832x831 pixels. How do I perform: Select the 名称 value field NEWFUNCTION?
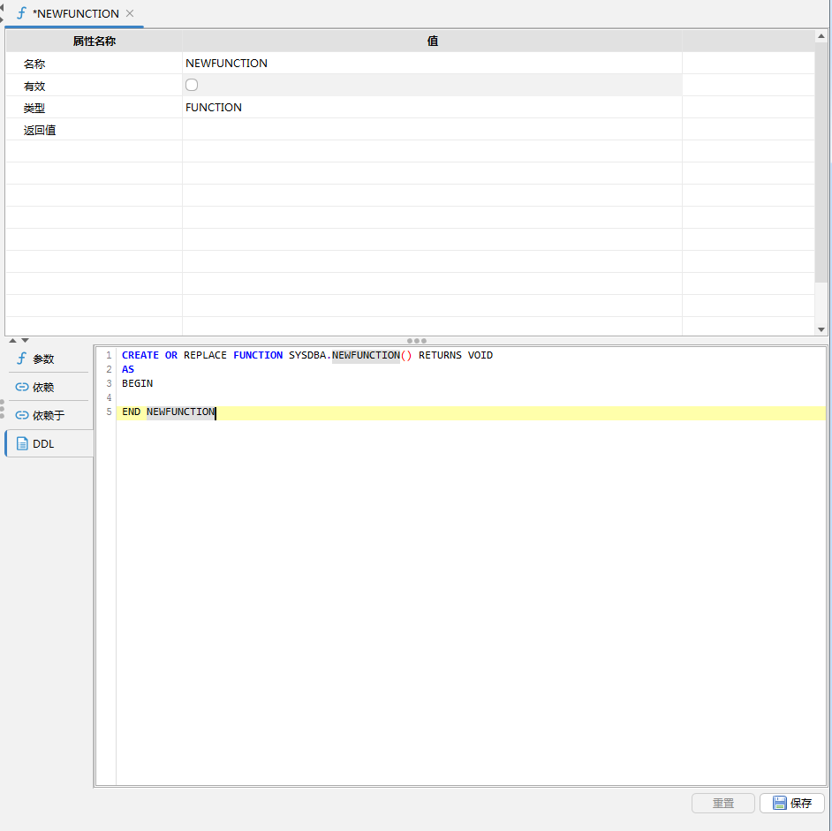[x=227, y=64]
